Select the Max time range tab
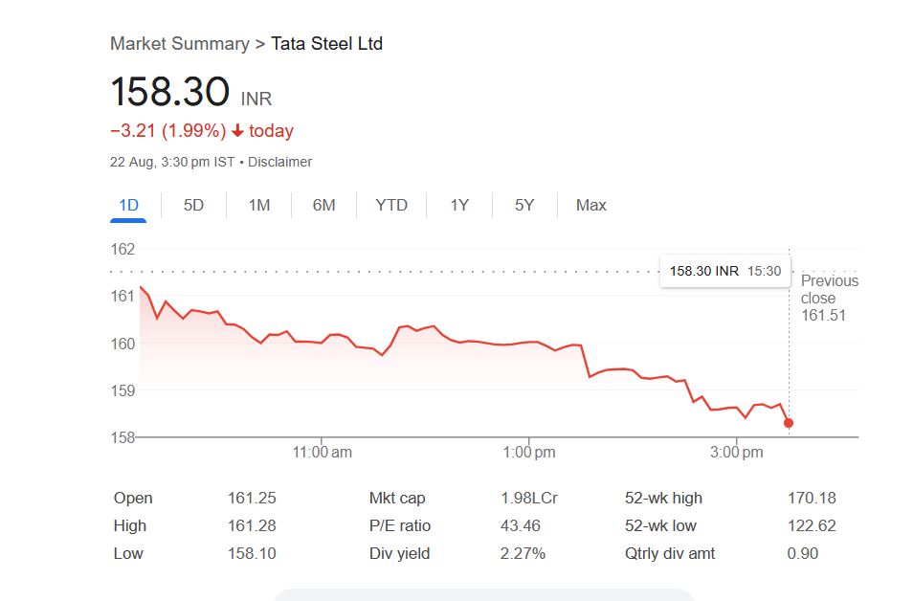The image size is (913, 601). (x=590, y=205)
